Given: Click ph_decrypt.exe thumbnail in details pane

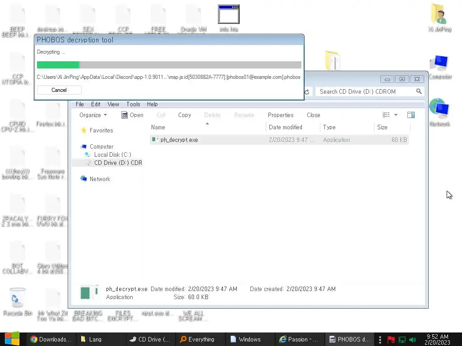Looking at the screenshot, I should (x=89, y=293).
